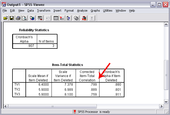Save output with the floppy disk icon
The width and height of the screenshot is (170, 115).
tap(12, 18)
